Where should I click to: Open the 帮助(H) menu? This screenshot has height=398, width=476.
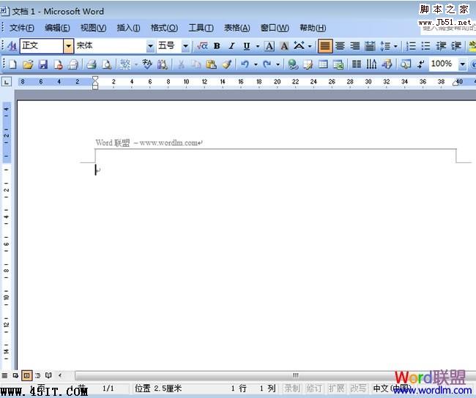313,28
